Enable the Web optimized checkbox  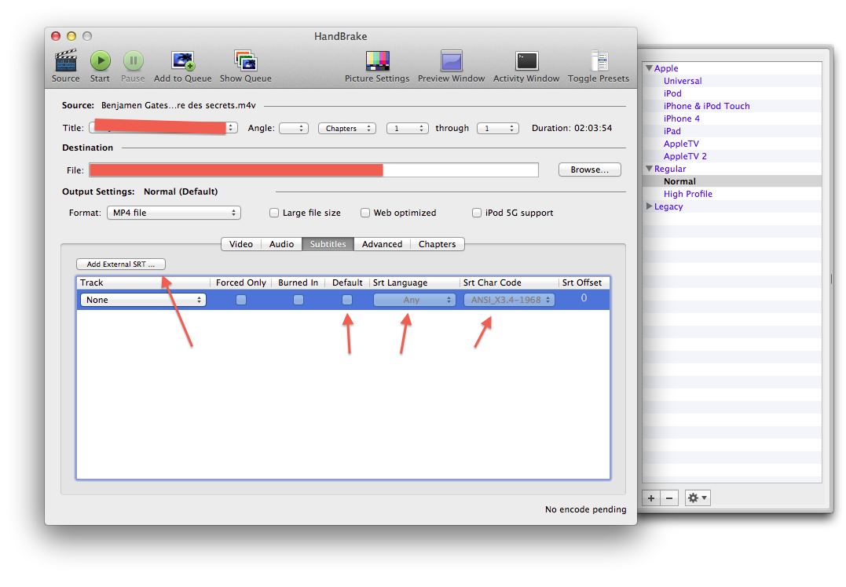click(365, 213)
